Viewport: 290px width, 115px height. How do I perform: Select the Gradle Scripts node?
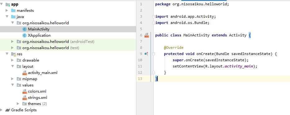click(x=24, y=110)
